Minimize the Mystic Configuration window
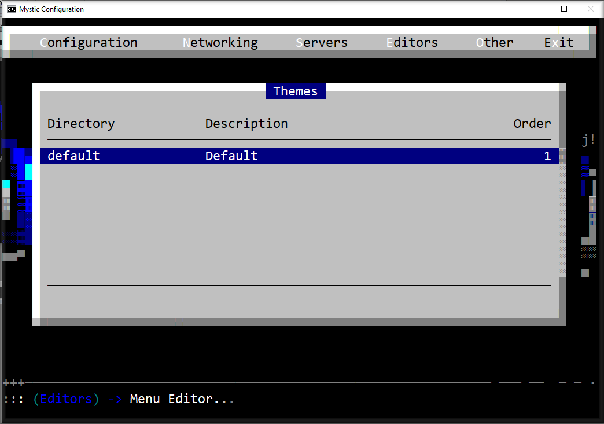Viewport: 604px width, 424px height. coord(538,9)
